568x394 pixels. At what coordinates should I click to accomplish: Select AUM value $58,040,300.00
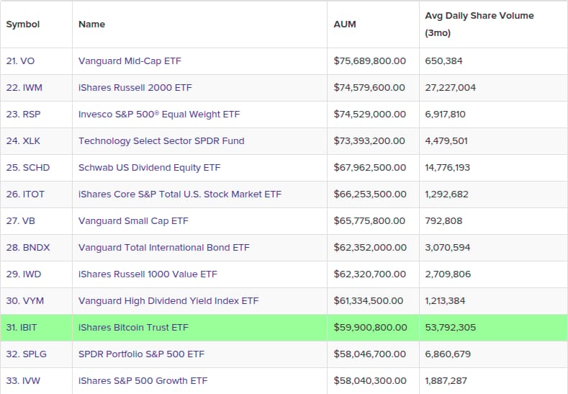(370, 380)
